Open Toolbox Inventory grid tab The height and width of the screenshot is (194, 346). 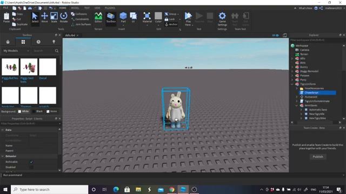click(x=23, y=42)
